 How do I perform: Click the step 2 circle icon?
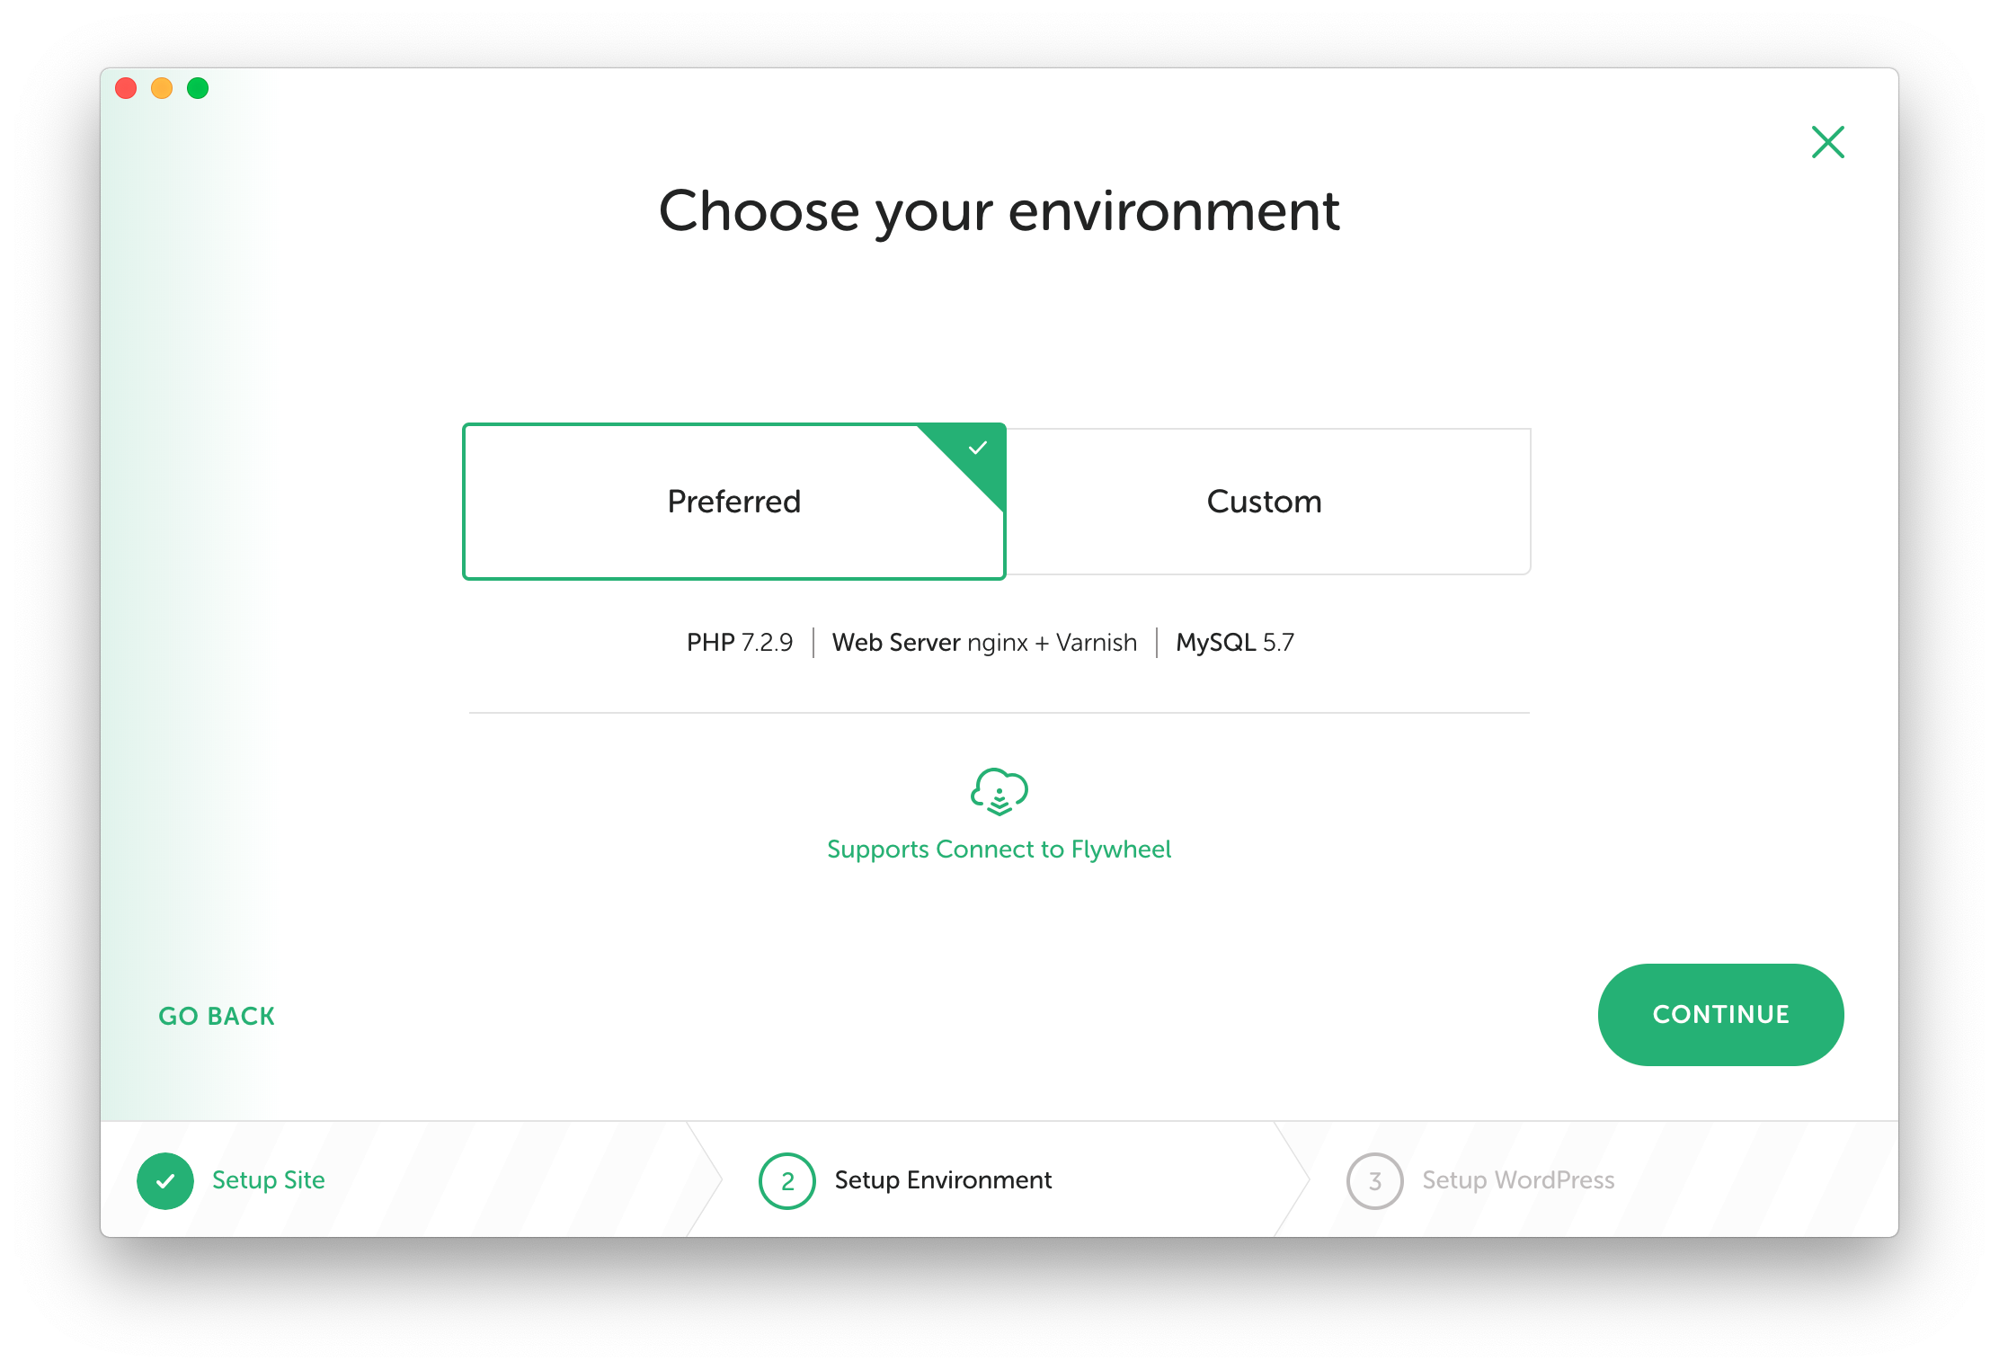click(787, 1180)
